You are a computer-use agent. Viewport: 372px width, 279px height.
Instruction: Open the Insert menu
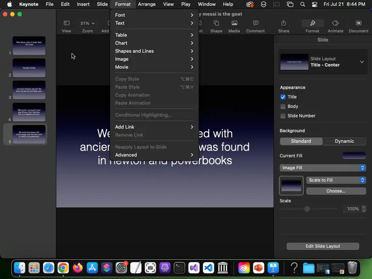pos(83,4)
